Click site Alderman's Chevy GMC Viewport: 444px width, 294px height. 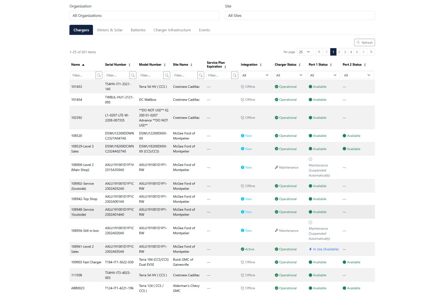pyautogui.click(x=186, y=288)
